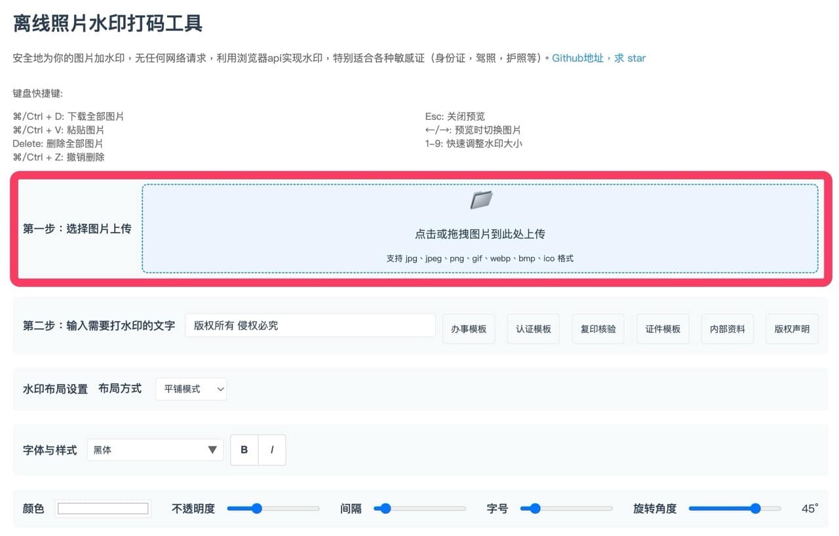Click the ←/→: 预览时切换图片 shortcut text
Screen dimensions: 839x536
(x=473, y=130)
